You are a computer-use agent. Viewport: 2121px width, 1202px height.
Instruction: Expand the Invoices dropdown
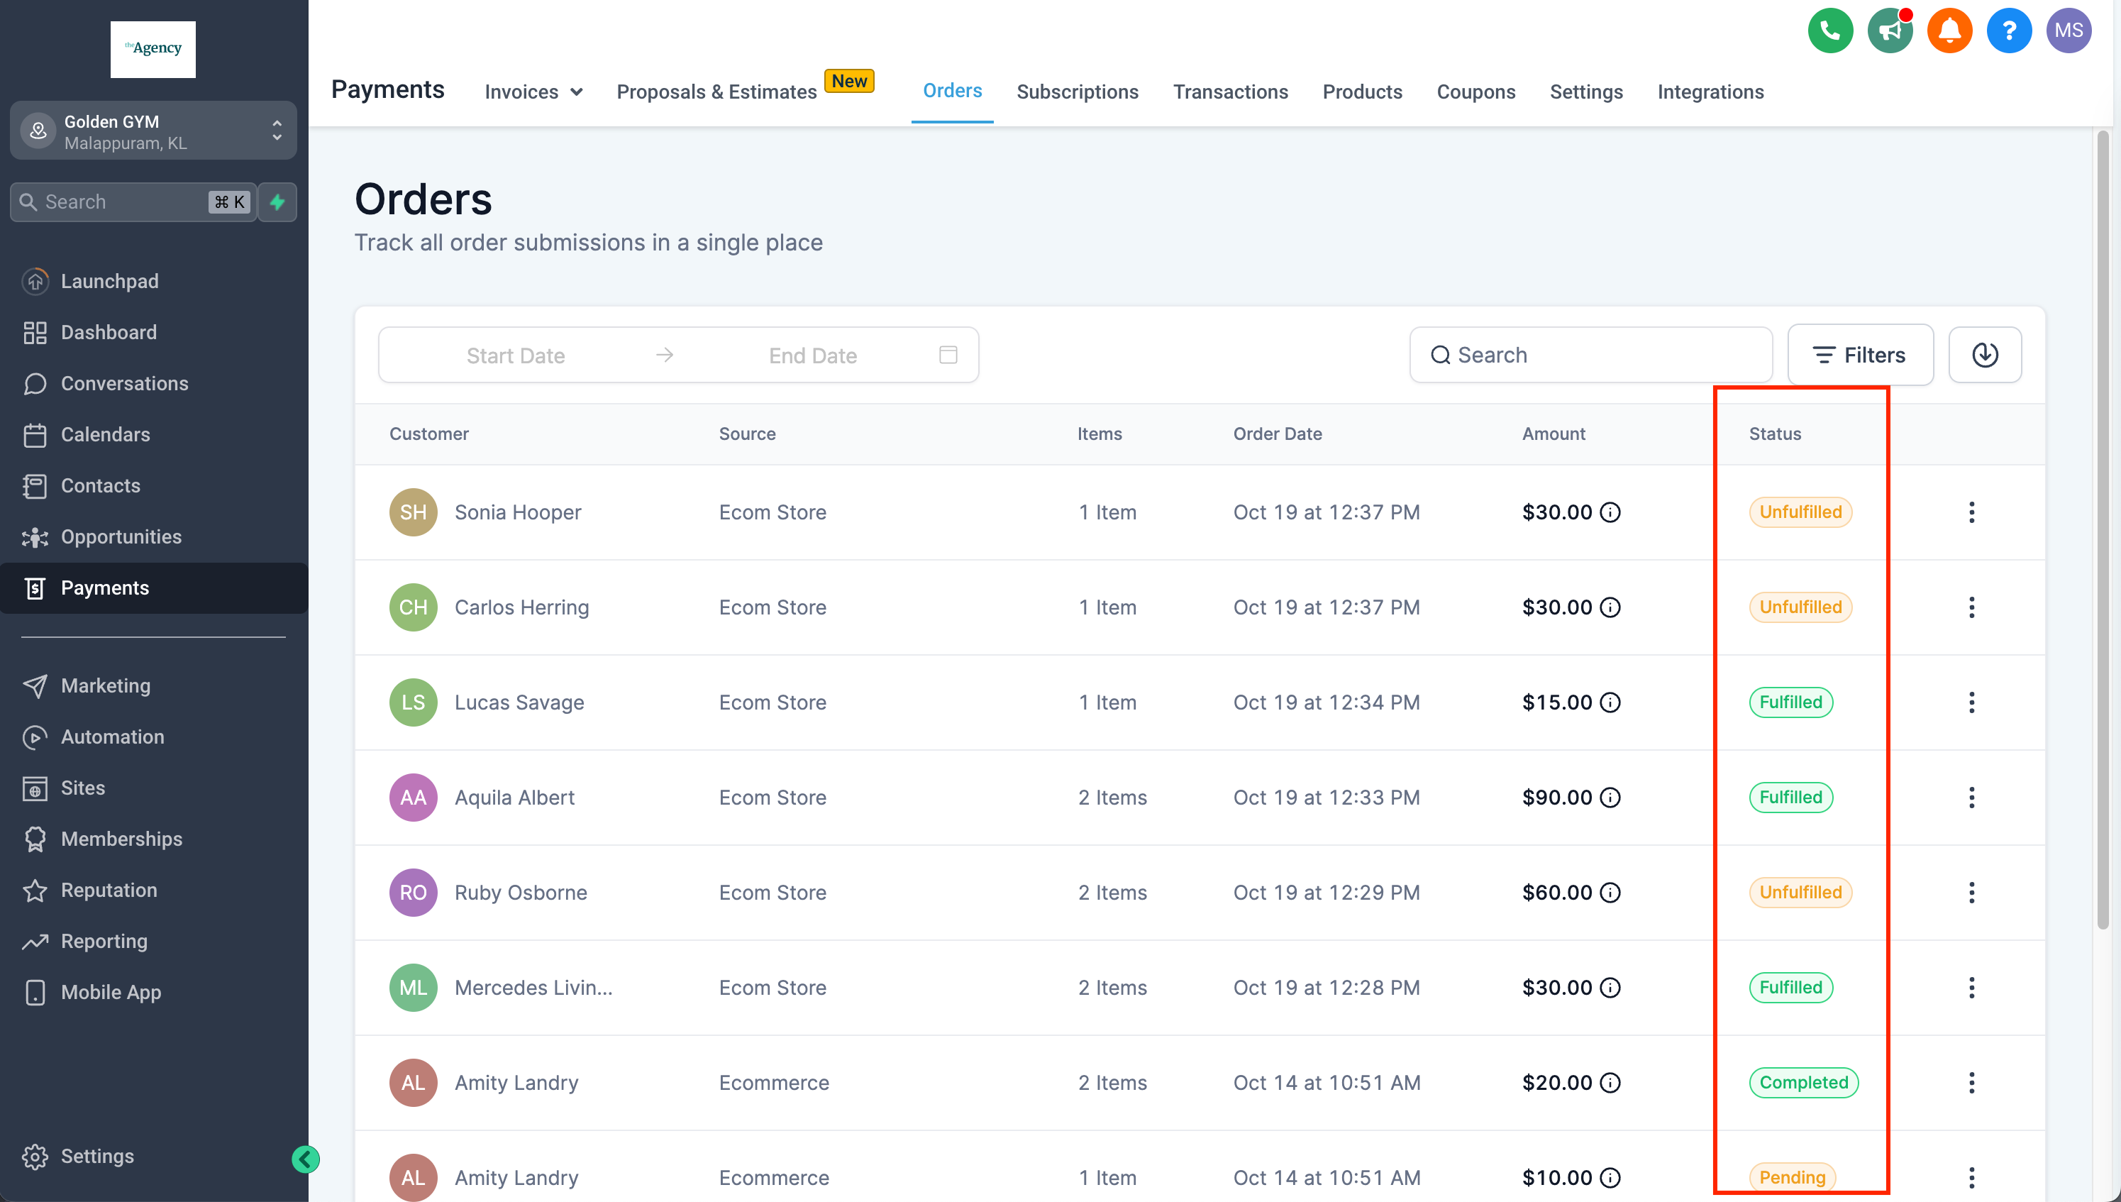(x=533, y=92)
